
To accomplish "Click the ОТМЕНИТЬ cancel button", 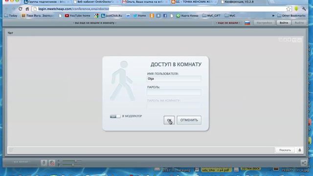I will 189,120.
